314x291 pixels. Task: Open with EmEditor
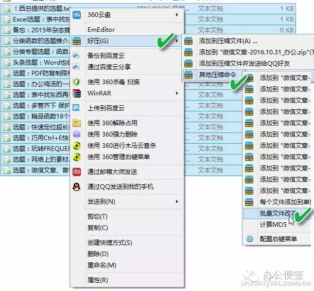tap(101, 30)
